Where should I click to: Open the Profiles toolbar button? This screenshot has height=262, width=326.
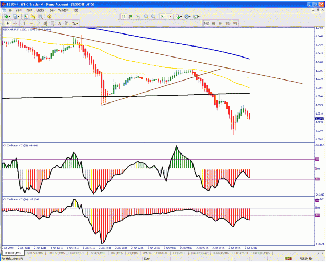15,16
